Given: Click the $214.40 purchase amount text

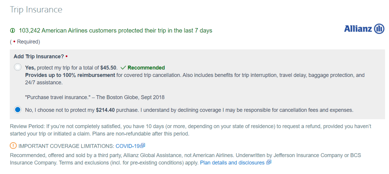Looking at the screenshot, I should [x=105, y=110].
